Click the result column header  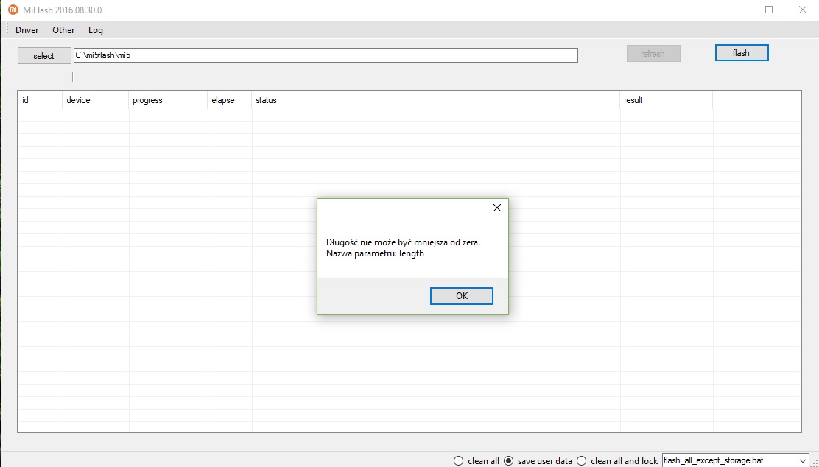(633, 100)
